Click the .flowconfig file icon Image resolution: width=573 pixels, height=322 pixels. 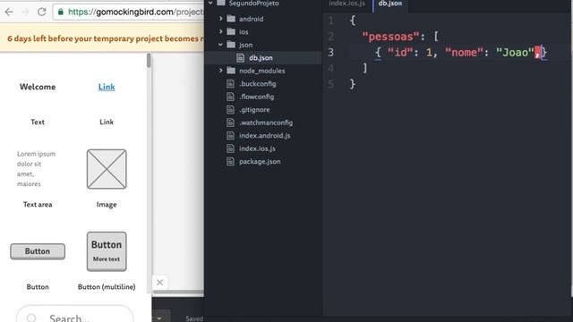(230, 97)
